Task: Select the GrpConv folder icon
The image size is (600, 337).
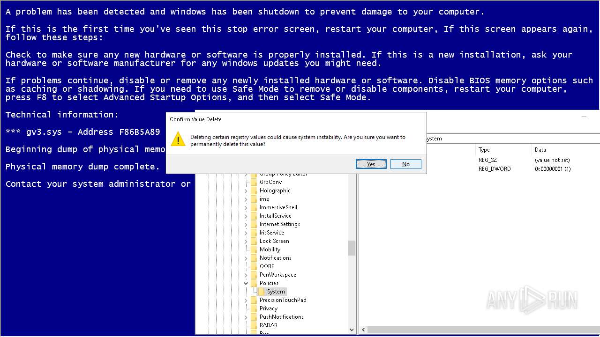Action: (x=254, y=182)
